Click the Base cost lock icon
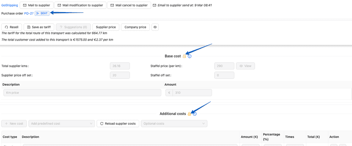The image size is (352, 146). [x=184, y=56]
